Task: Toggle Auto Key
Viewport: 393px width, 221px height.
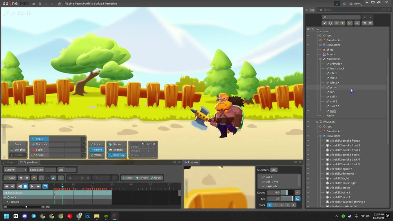Action: point(117,155)
